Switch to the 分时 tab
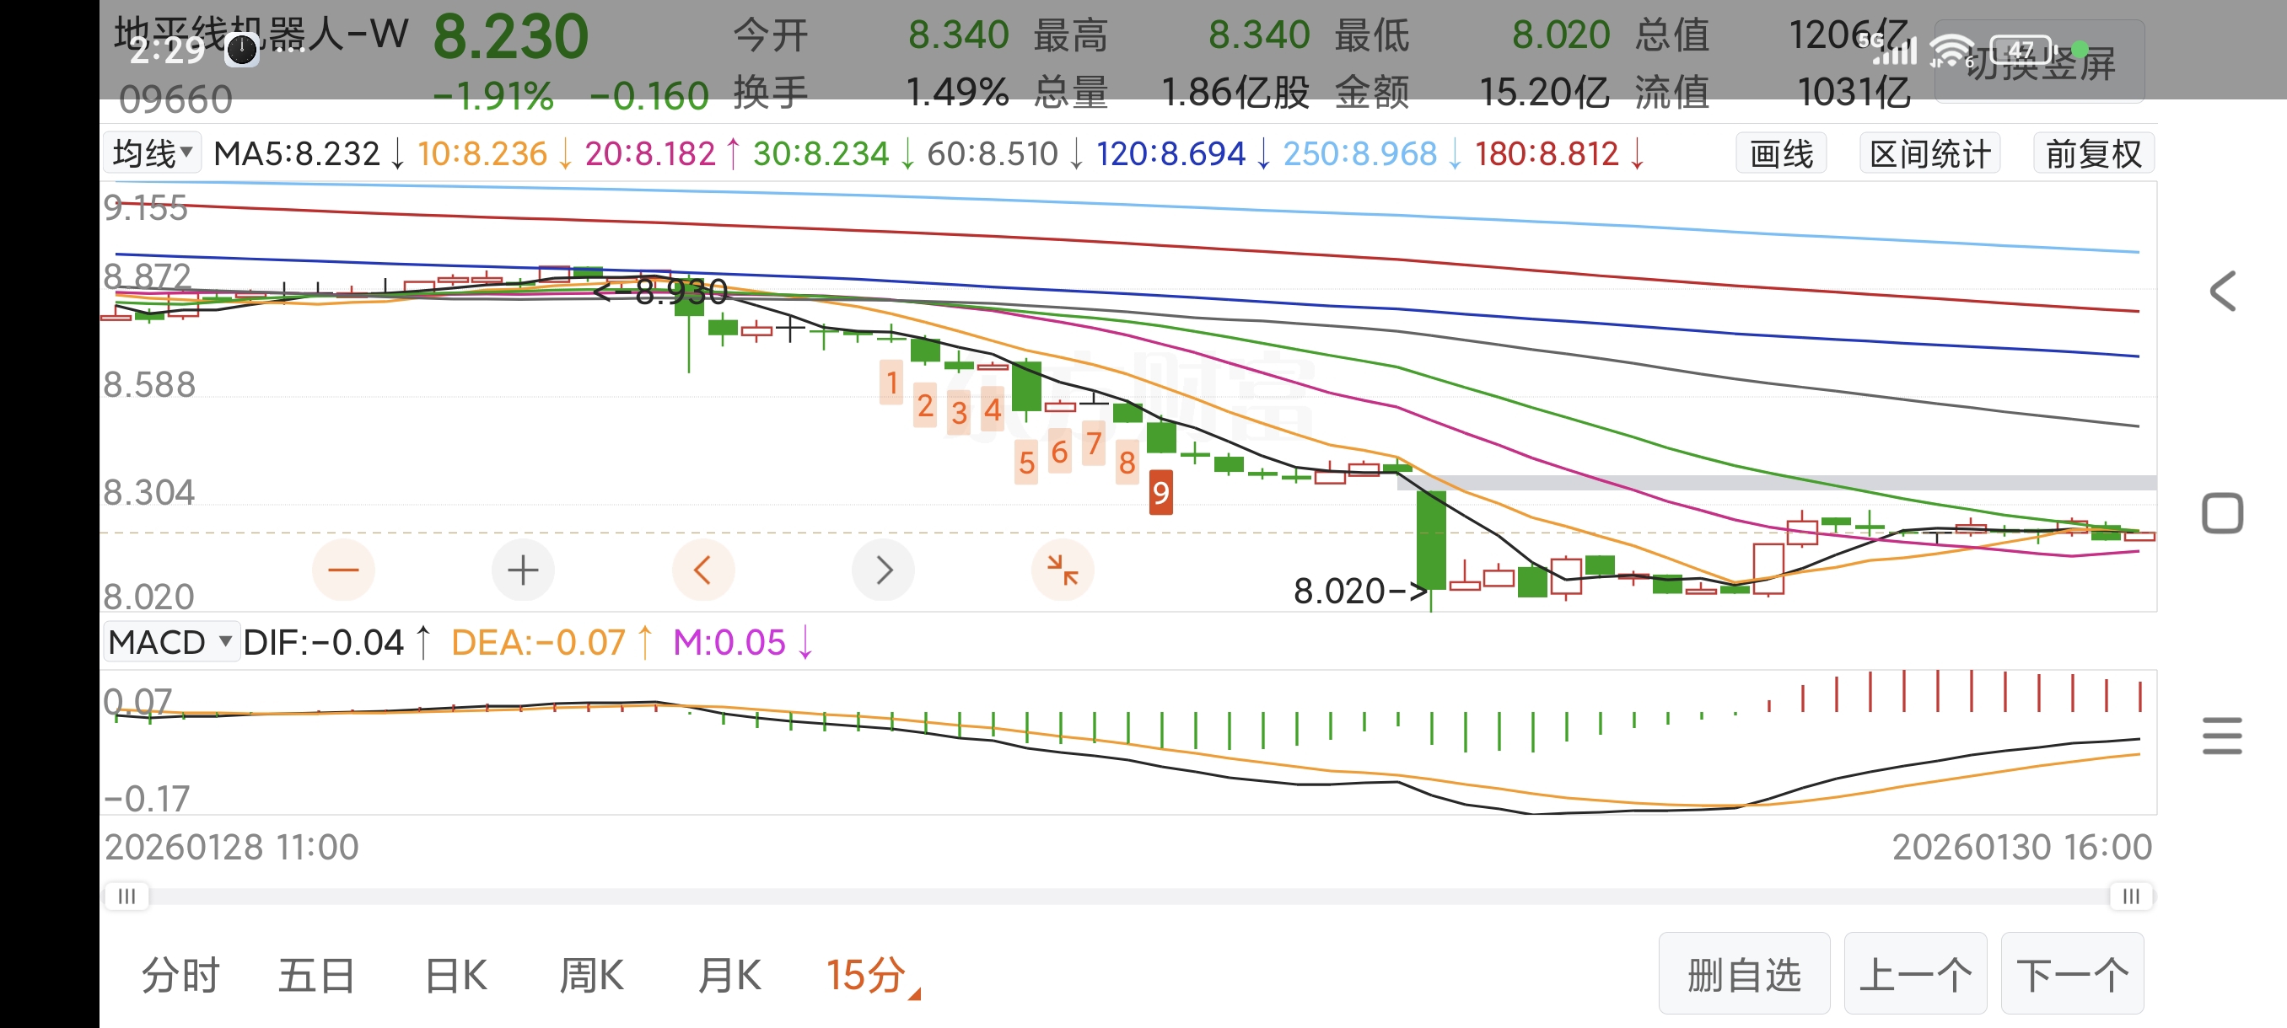 click(x=180, y=975)
